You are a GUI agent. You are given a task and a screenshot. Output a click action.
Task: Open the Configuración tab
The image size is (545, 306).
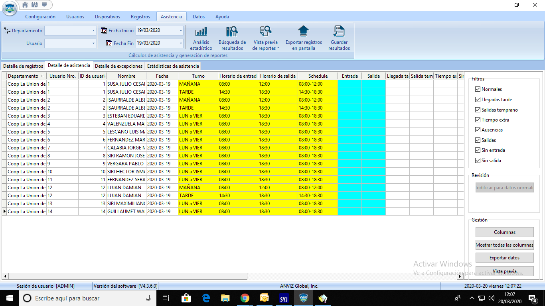(x=40, y=17)
